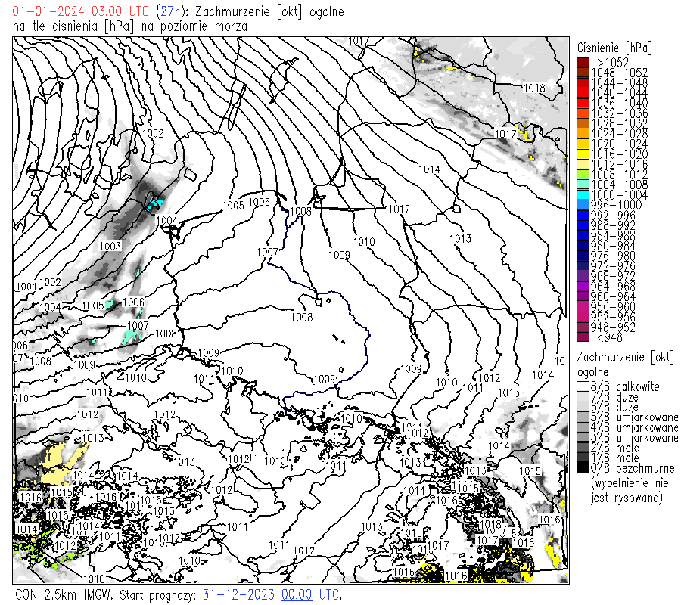Click the 5/8 umiarkowane gray swatch
The width and height of the screenshot is (681, 605).
583,417
